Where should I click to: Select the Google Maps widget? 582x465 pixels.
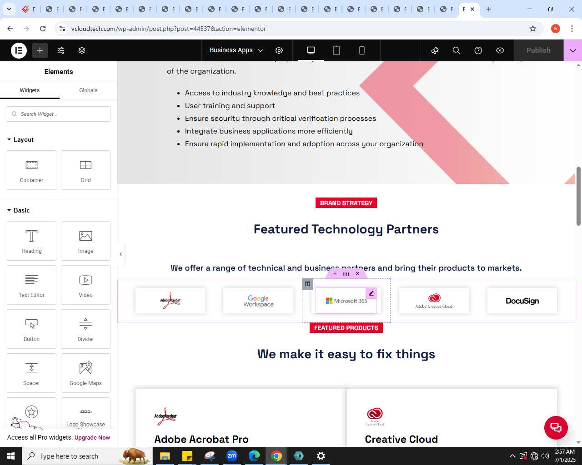point(85,373)
